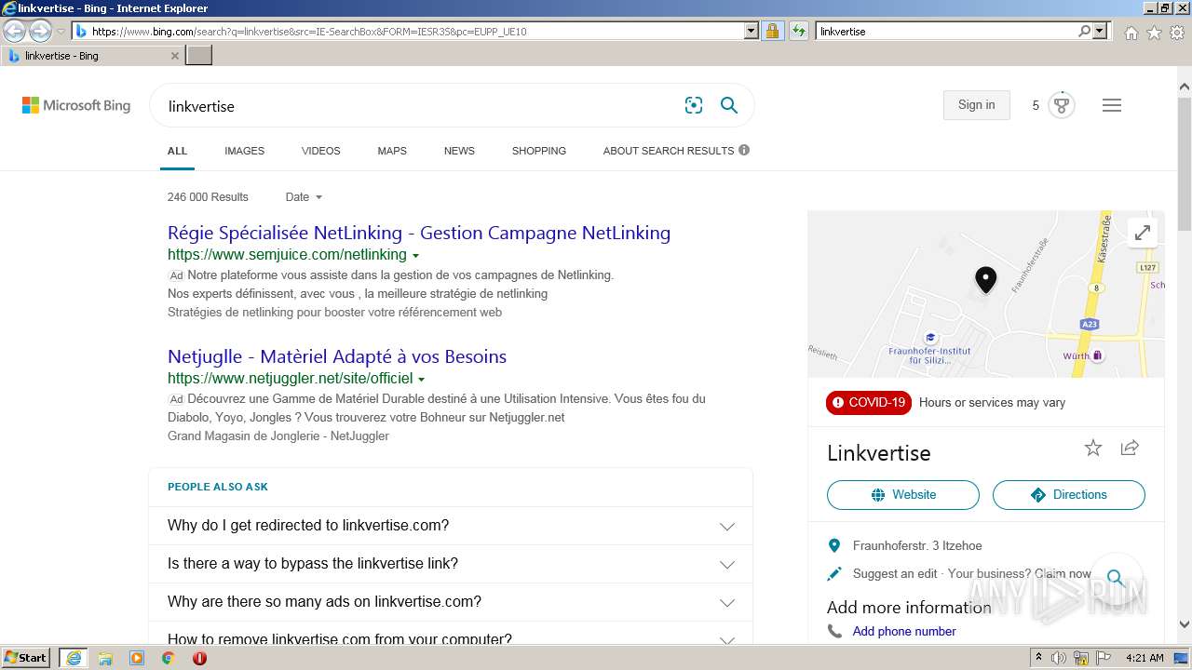Open the Bing rewards medal icon
This screenshot has width=1192, height=670.
1062,105
